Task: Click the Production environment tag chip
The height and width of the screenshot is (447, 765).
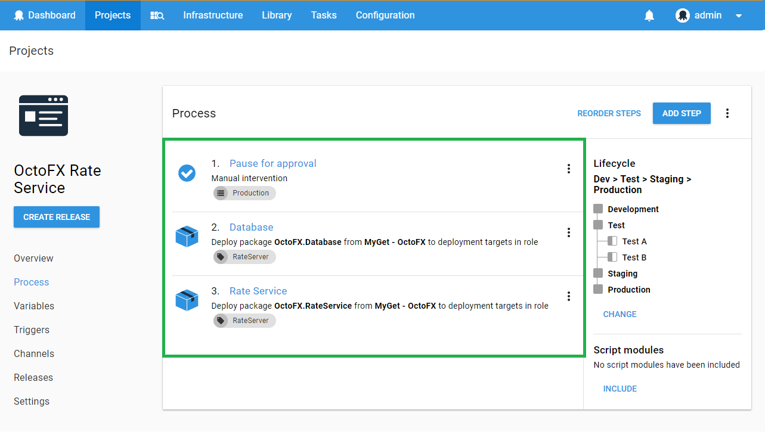Action: tap(245, 193)
